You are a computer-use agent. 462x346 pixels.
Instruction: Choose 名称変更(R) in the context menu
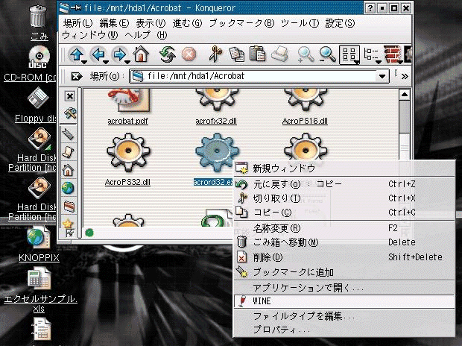tap(344, 228)
